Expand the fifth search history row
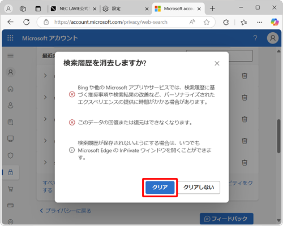 [45, 162]
